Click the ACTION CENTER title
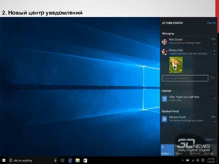This screenshot has width=219, height=164. pos(172,23)
